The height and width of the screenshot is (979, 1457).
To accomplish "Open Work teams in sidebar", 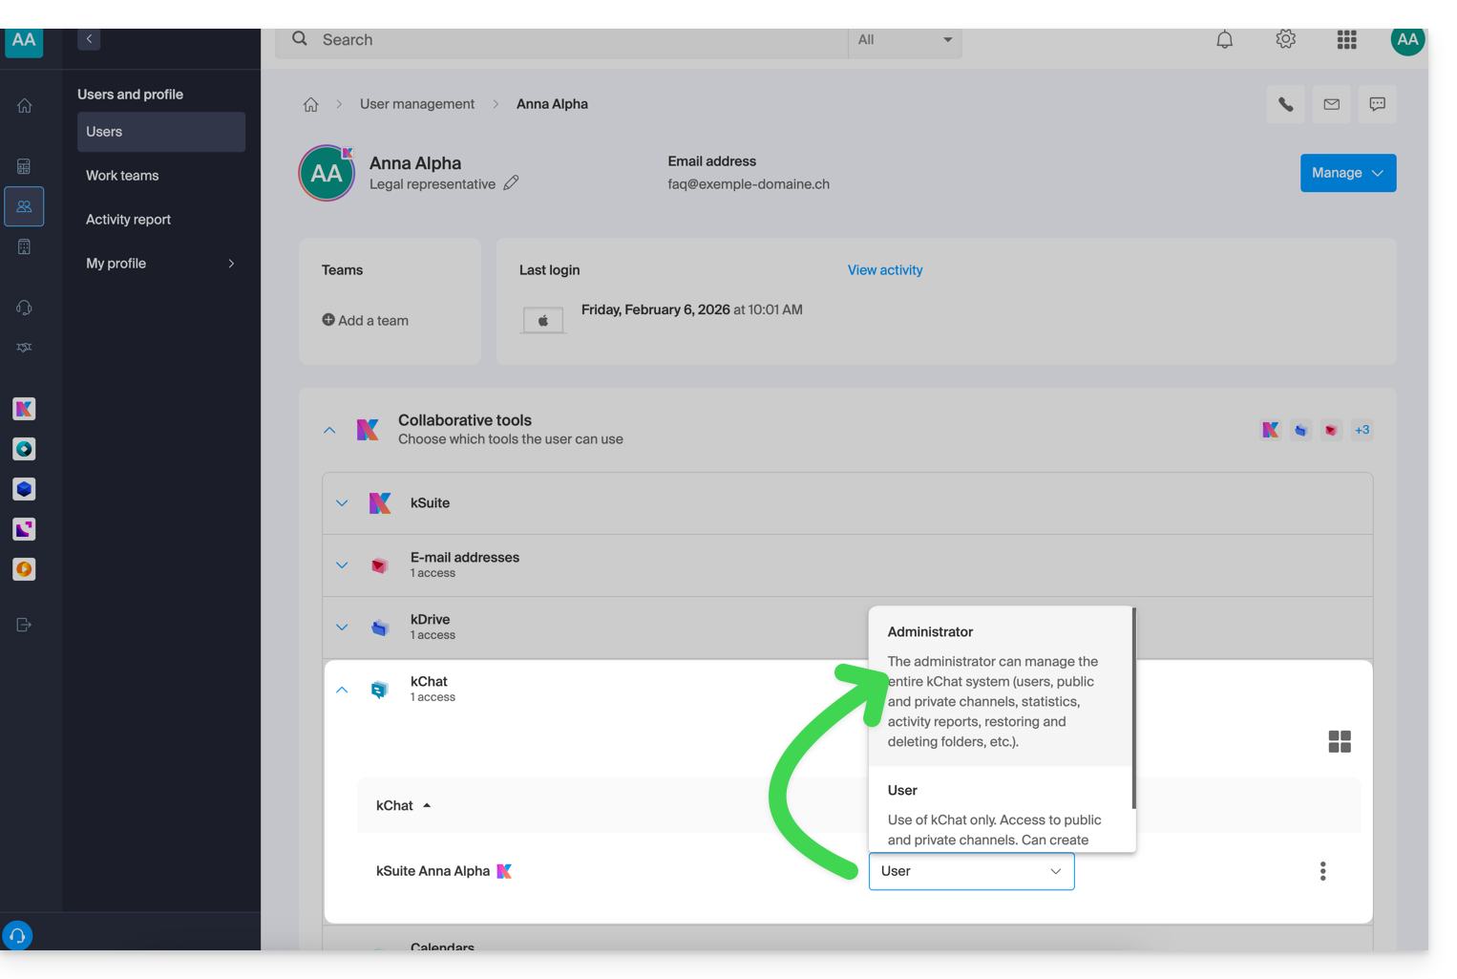I will pos(122,176).
